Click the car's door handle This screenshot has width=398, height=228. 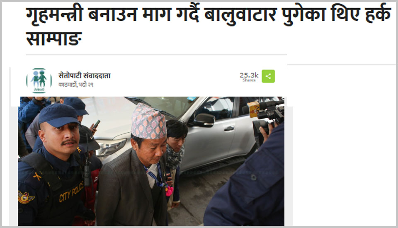[229, 129]
